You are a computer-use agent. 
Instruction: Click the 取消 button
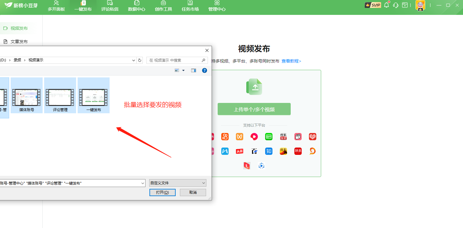[x=193, y=192]
